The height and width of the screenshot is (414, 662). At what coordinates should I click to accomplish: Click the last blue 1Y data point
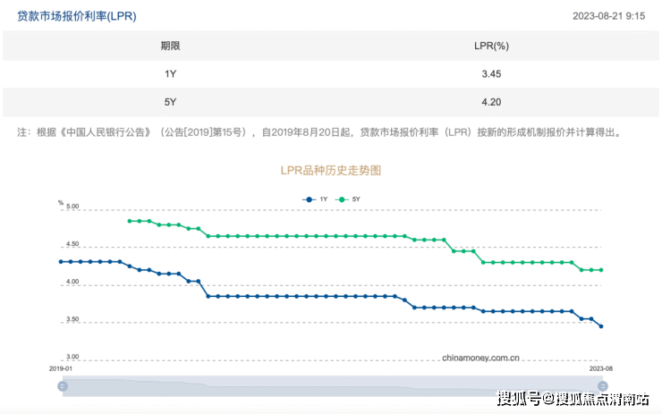click(601, 326)
